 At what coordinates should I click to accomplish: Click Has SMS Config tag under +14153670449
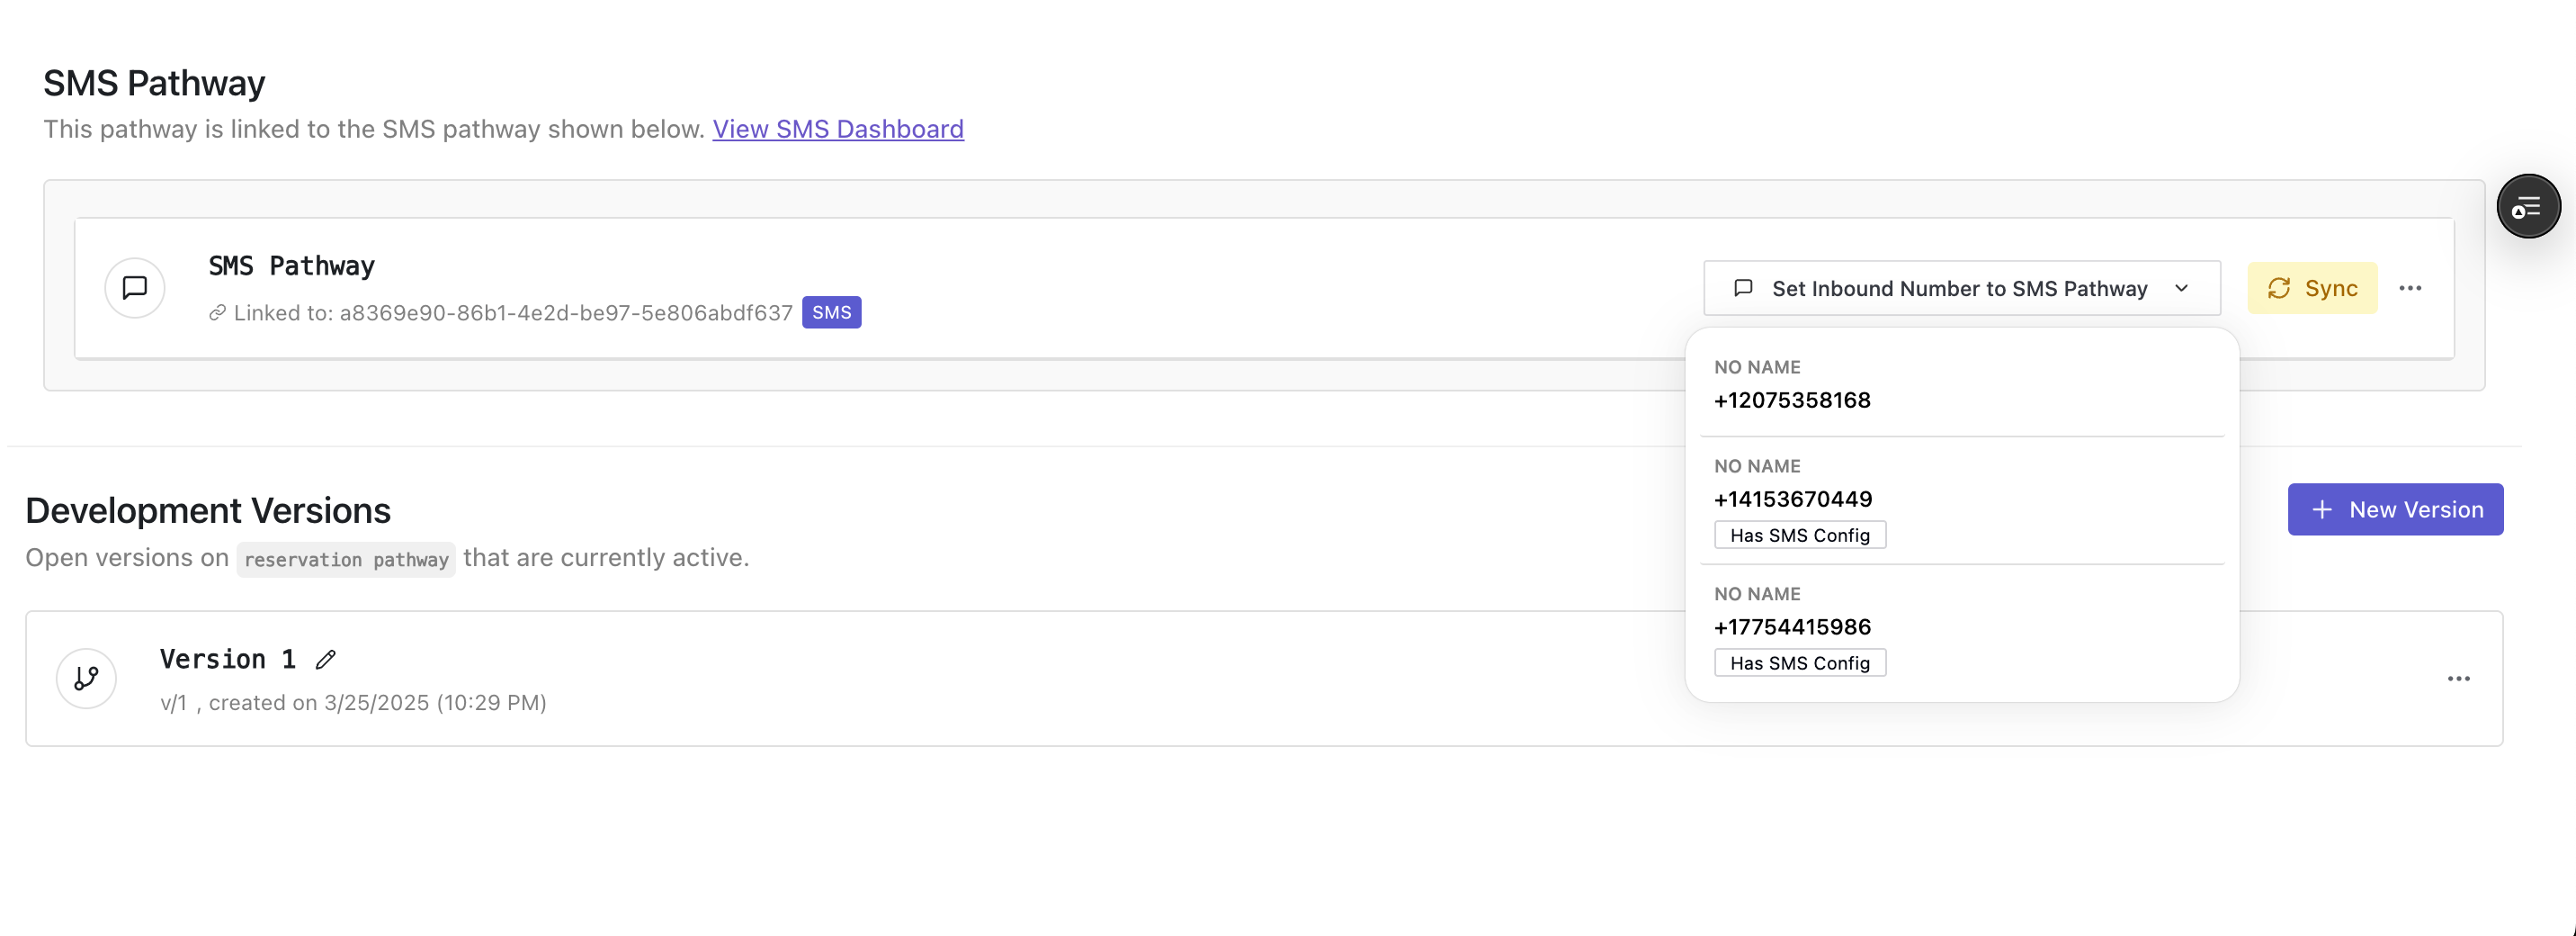1800,535
